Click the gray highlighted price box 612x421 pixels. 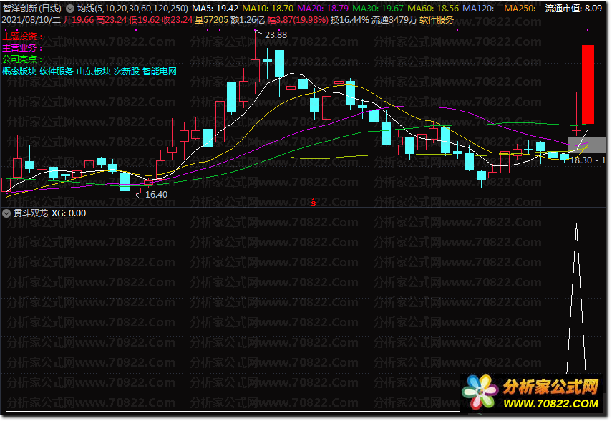(587, 145)
